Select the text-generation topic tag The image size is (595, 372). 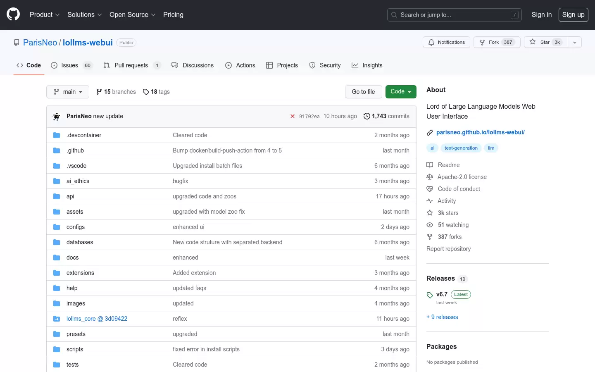(461, 148)
